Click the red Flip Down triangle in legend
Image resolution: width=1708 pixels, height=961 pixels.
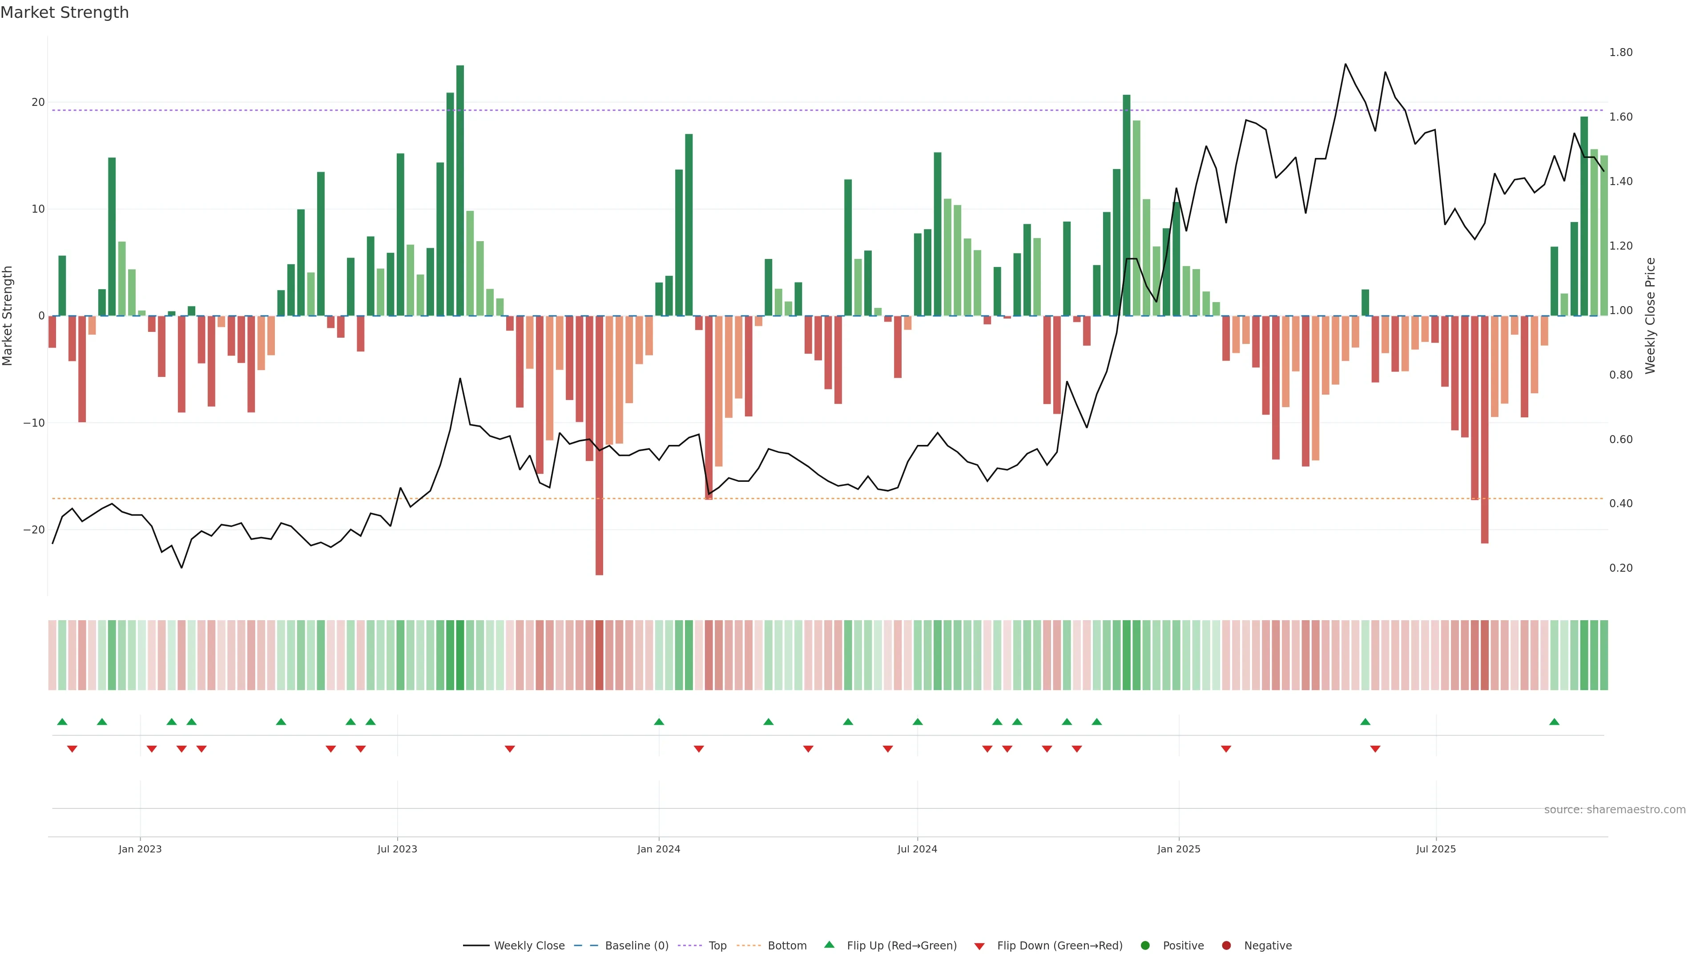click(979, 946)
